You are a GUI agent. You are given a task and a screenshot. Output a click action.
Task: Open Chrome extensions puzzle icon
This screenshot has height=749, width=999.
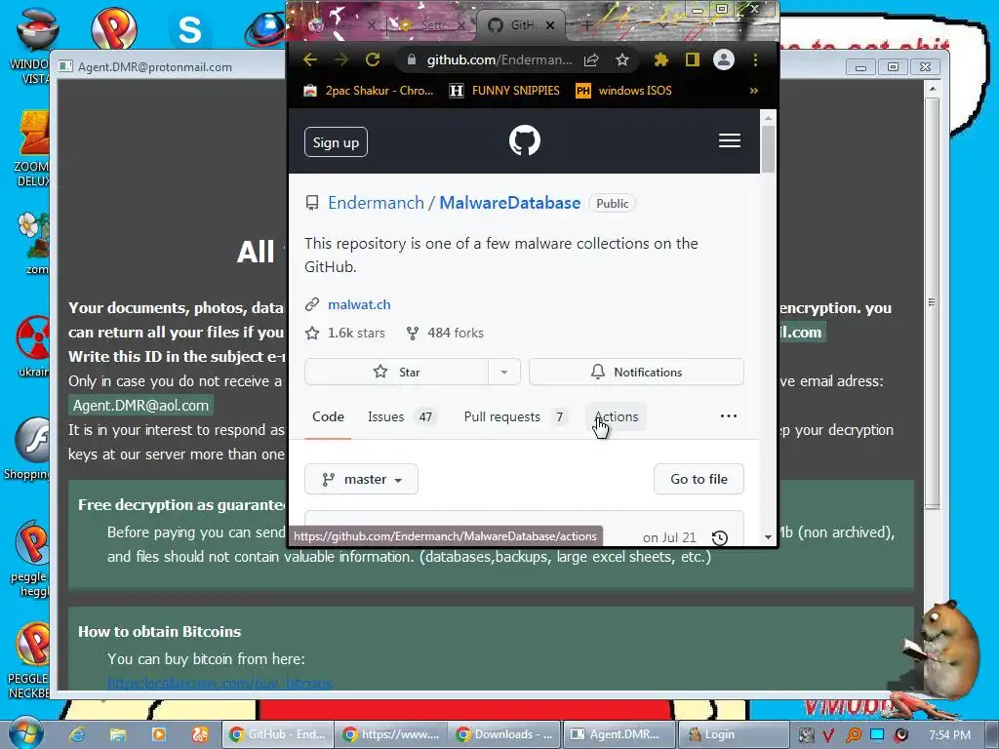tap(661, 59)
